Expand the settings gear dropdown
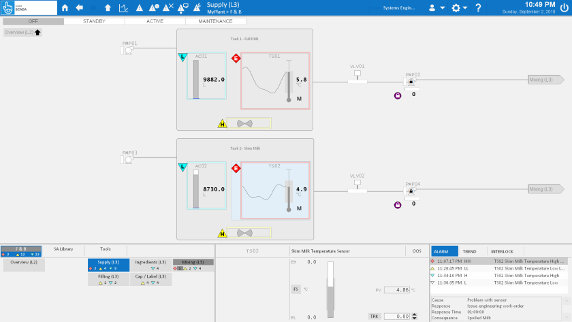 [x=460, y=8]
